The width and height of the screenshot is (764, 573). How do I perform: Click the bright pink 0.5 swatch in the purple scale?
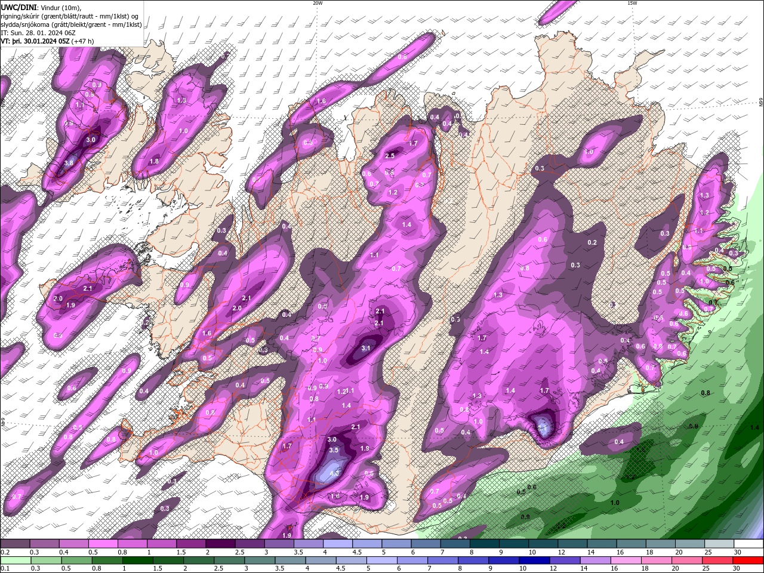pyautogui.click(x=103, y=544)
